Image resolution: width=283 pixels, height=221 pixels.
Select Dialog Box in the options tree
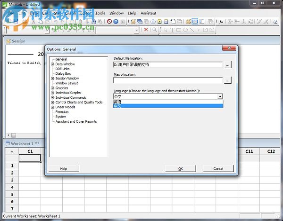point(63,74)
